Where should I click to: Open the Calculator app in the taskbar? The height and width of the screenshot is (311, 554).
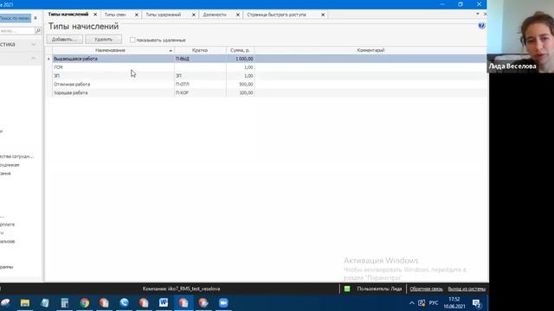click(x=65, y=303)
